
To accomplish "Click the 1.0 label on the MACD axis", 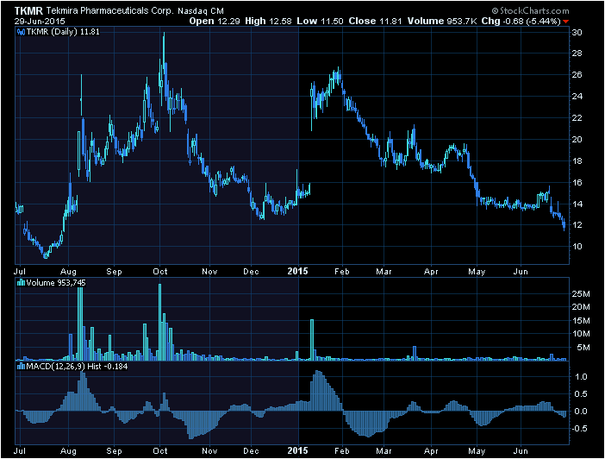I will [581, 377].
